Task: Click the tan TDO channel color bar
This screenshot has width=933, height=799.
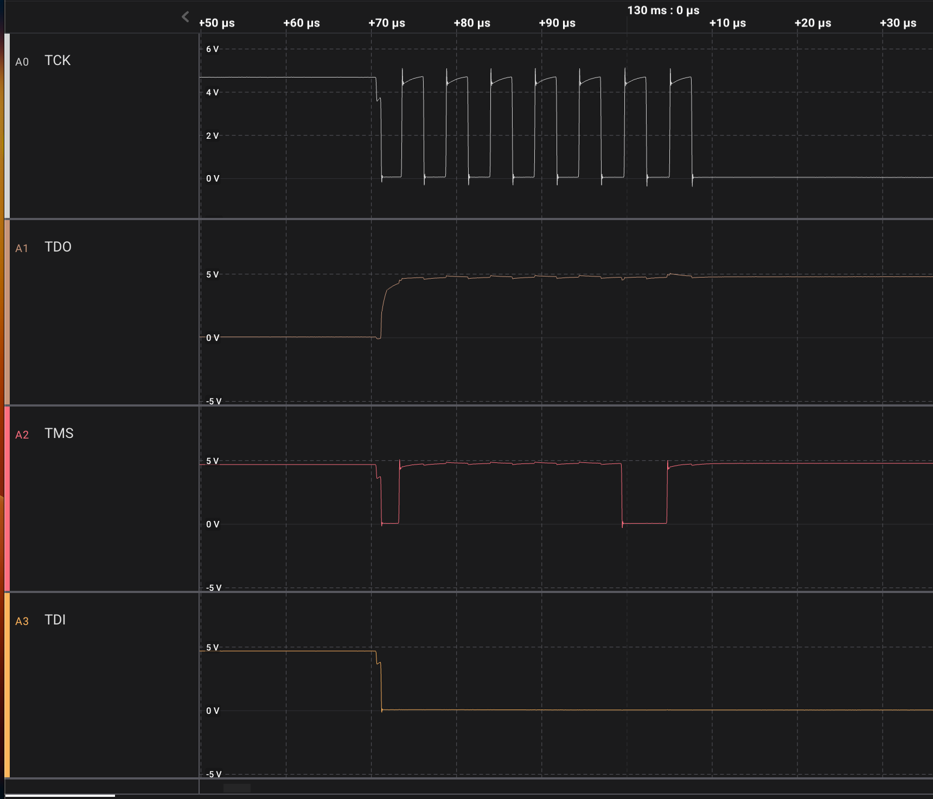Action: point(7,312)
